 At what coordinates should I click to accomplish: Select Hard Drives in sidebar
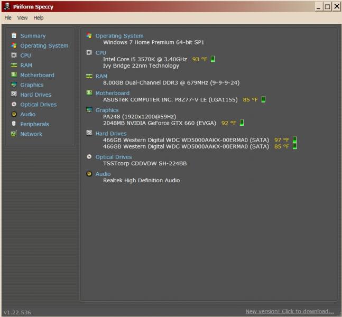36,95
